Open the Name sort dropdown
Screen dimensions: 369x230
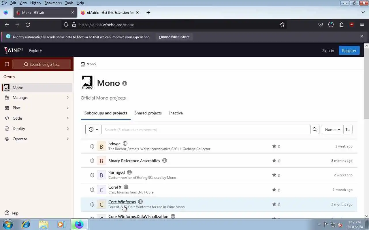click(332, 130)
